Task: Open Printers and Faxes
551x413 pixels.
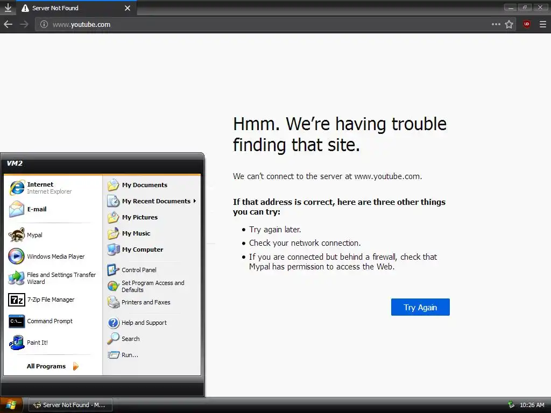Action: 152,302
